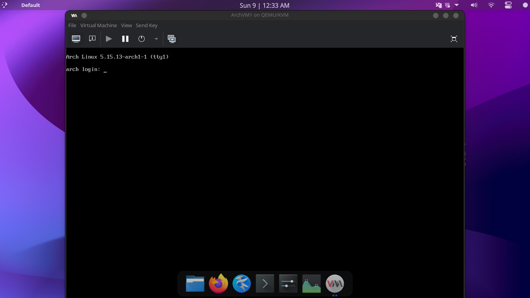Switch console to fullscreen view

click(454, 39)
